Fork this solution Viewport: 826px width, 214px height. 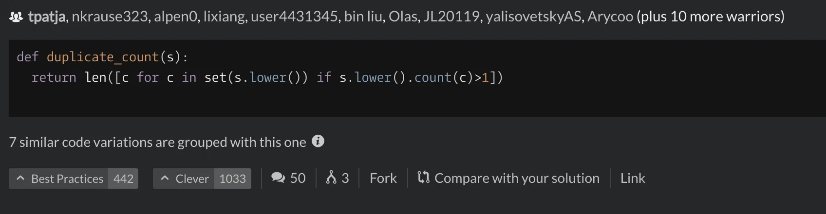[x=383, y=178]
